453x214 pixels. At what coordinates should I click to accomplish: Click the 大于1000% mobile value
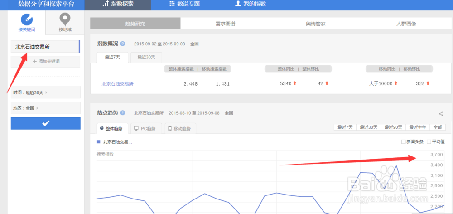click(x=381, y=83)
